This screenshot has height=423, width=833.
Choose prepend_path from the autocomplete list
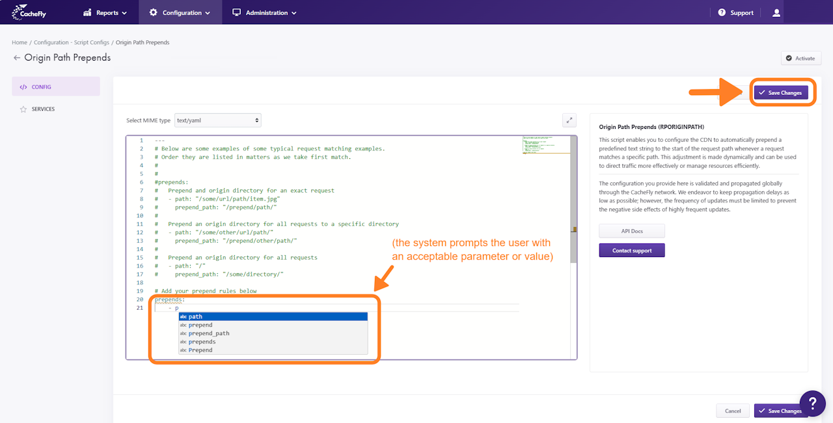pyautogui.click(x=209, y=333)
